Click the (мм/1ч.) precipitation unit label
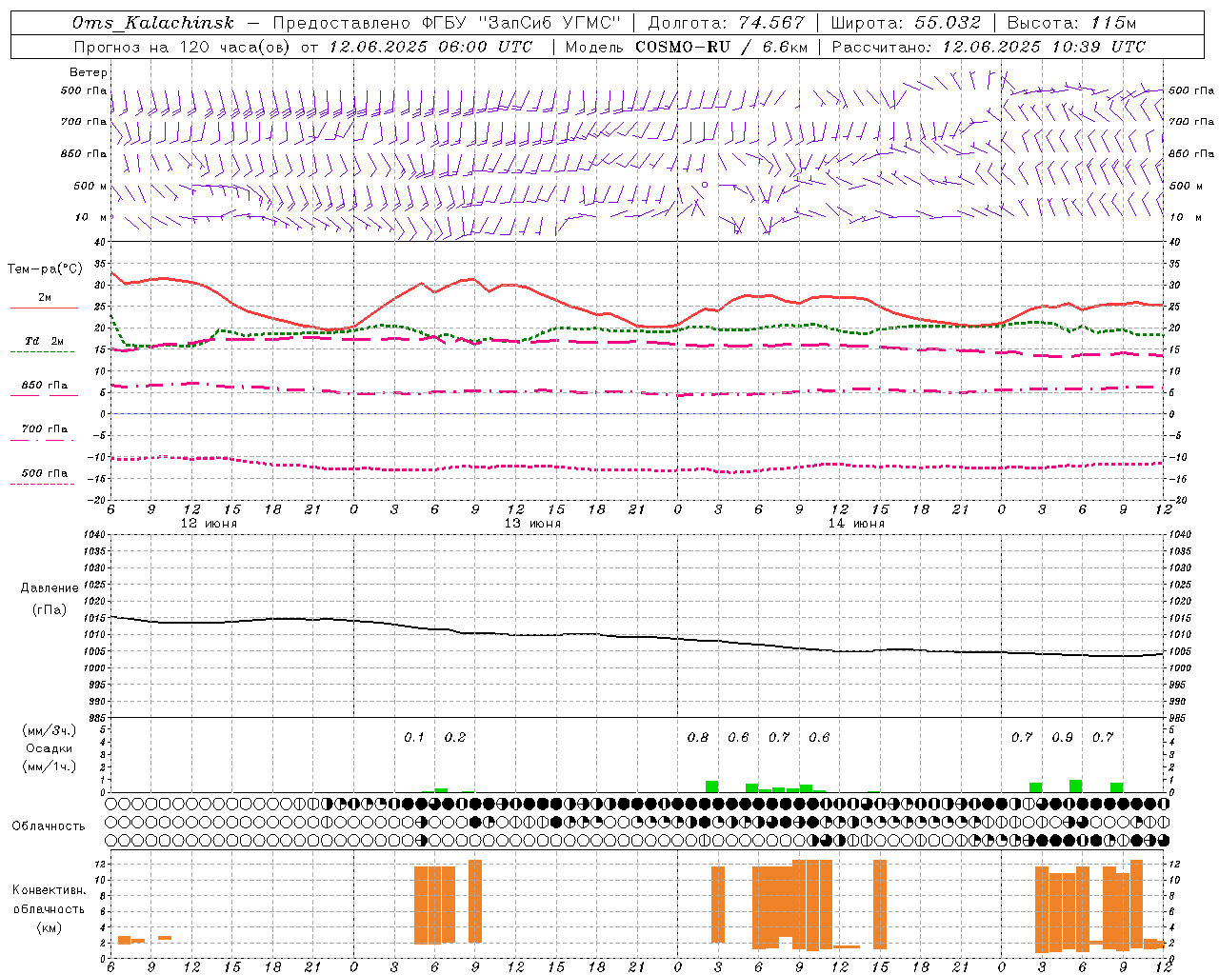The width and height of the screenshot is (1219, 975). tap(49, 766)
